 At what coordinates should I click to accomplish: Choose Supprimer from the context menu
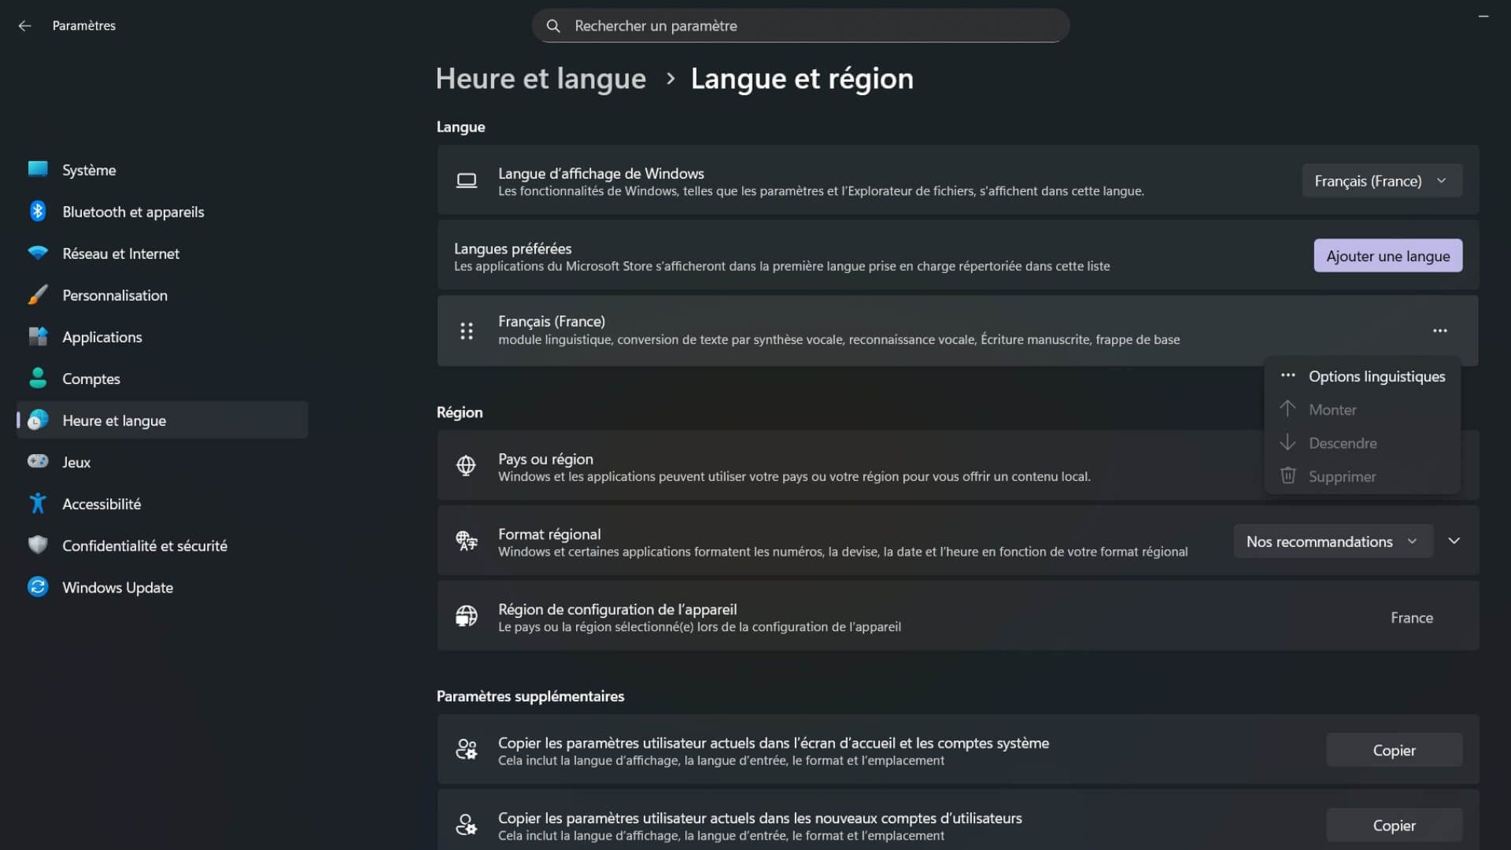coord(1341,476)
